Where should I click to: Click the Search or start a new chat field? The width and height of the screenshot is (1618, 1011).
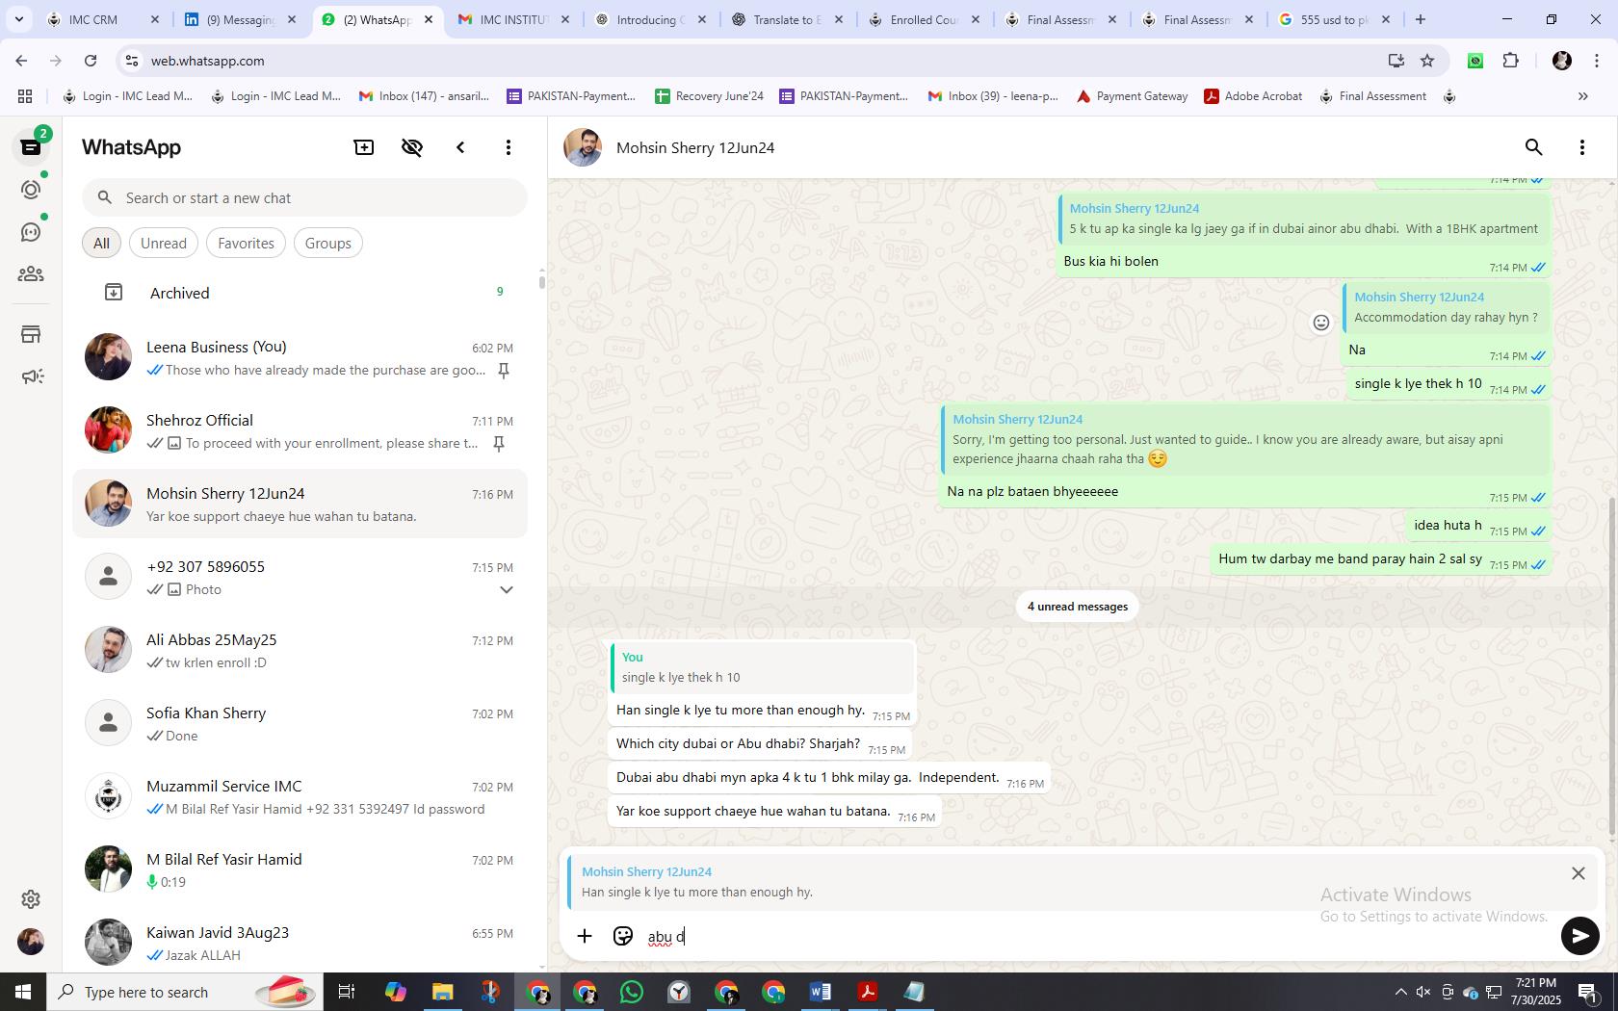pyautogui.click(x=304, y=198)
